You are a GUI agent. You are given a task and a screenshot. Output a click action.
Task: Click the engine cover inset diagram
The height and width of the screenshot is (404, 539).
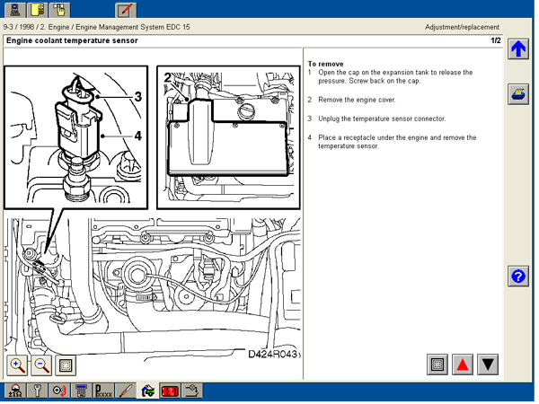click(225, 130)
